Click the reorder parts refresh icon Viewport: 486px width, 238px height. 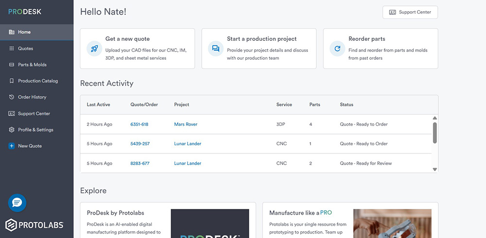[337, 49]
